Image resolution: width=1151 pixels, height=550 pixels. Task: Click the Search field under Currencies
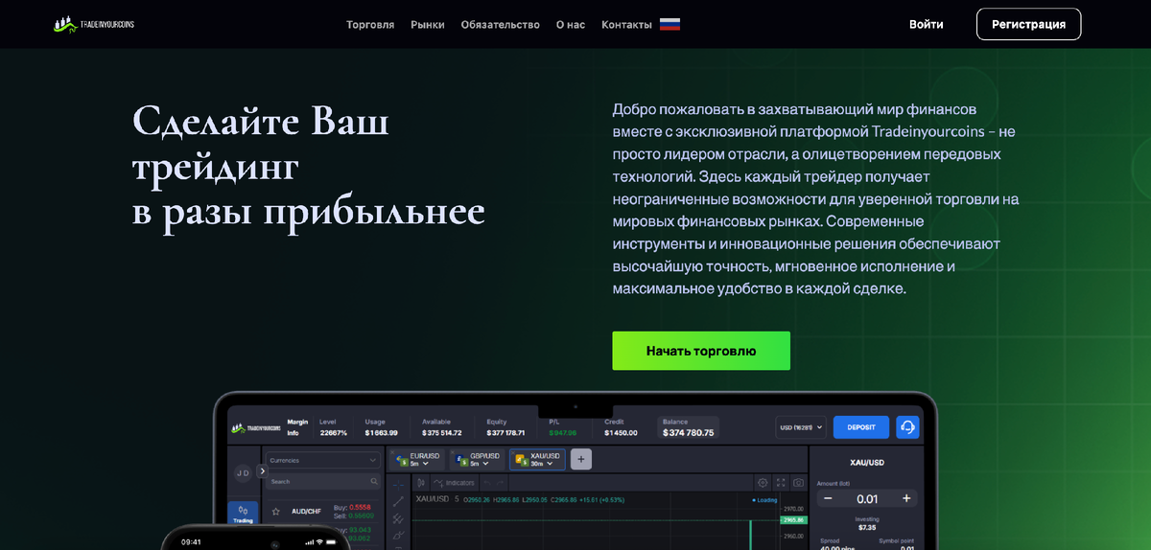[x=323, y=482]
